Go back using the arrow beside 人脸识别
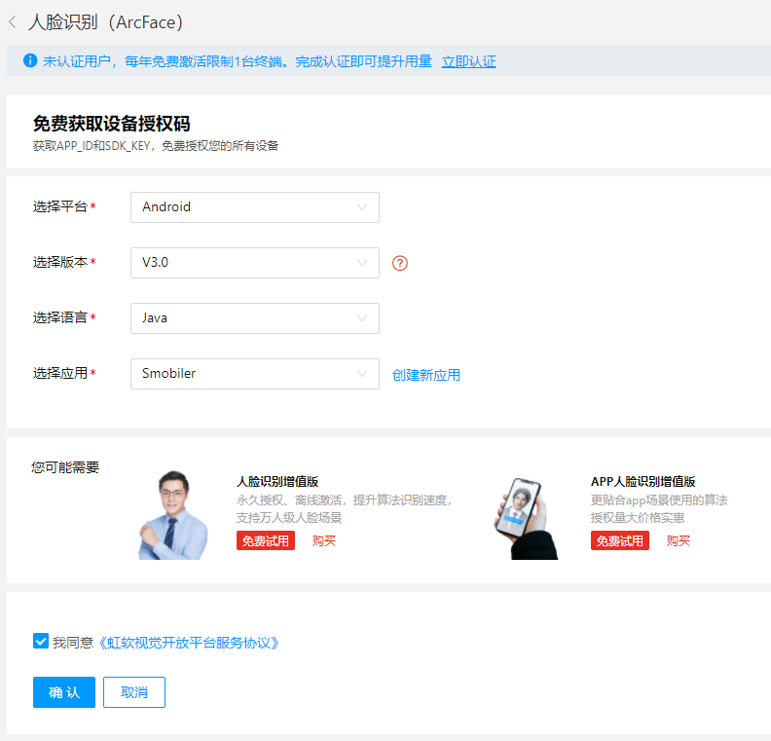The width and height of the screenshot is (771, 741). coord(13,22)
